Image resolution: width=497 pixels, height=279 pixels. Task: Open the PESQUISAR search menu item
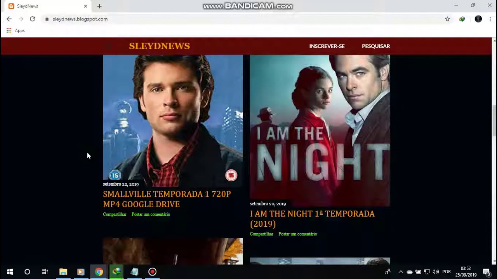pyautogui.click(x=376, y=46)
